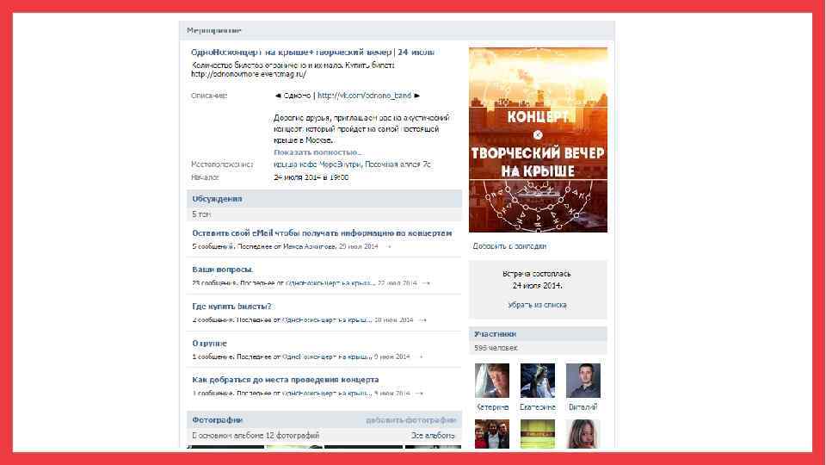Open Все альбомы link
This screenshot has width=826, height=465.
click(x=433, y=436)
